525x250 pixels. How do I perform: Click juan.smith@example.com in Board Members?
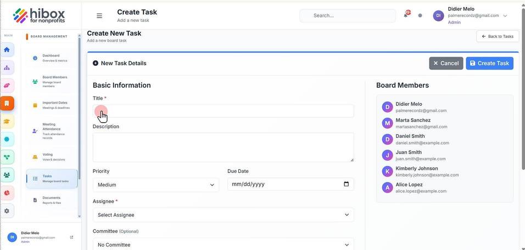point(421,159)
